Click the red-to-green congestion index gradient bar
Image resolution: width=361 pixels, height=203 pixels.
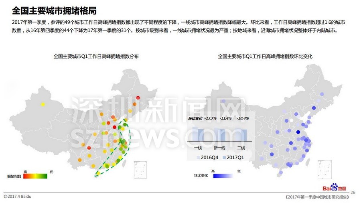pyautogui.click(x=35, y=175)
